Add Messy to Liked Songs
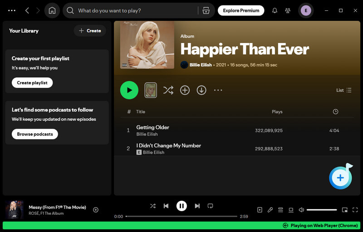 pyautogui.click(x=96, y=210)
